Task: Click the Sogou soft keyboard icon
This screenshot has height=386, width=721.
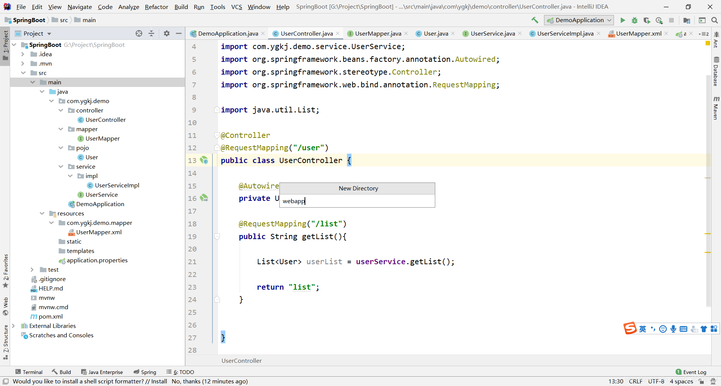Action: (x=683, y=329)
